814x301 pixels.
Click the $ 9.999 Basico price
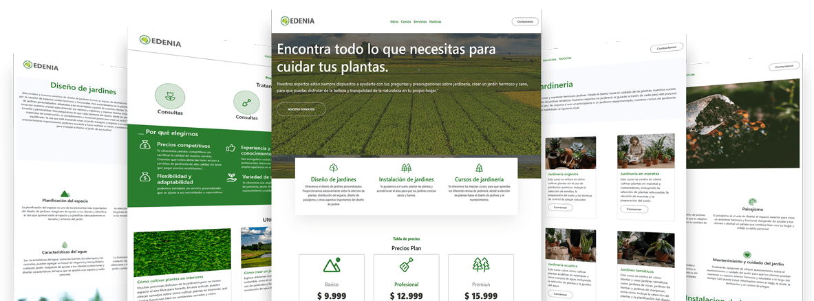(x=331, y=296)
